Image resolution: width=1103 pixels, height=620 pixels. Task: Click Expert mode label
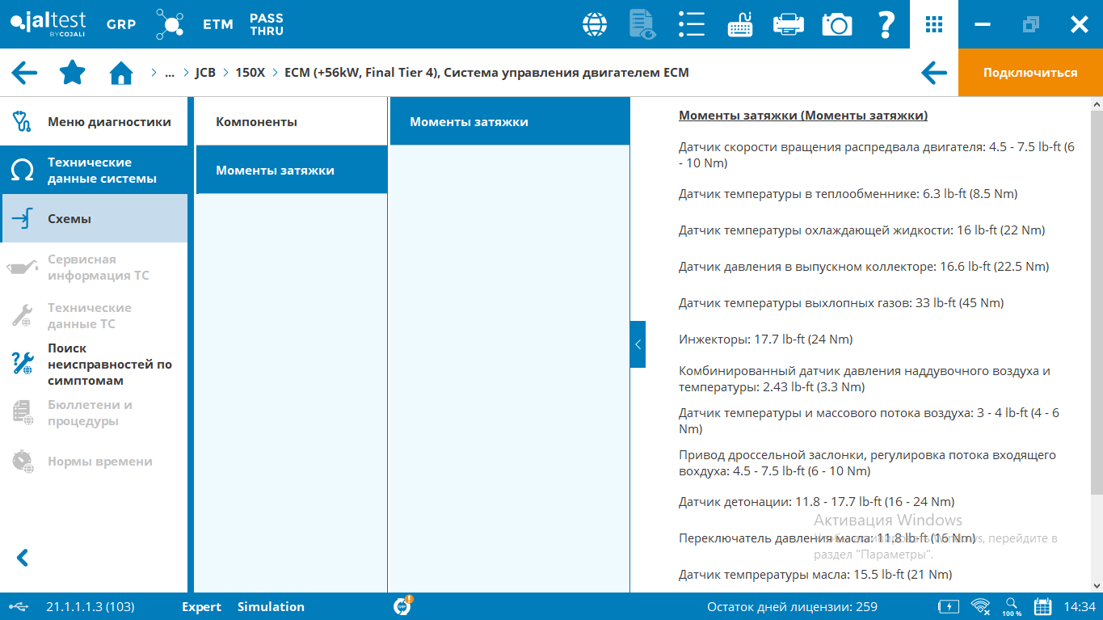pos(201,606)
